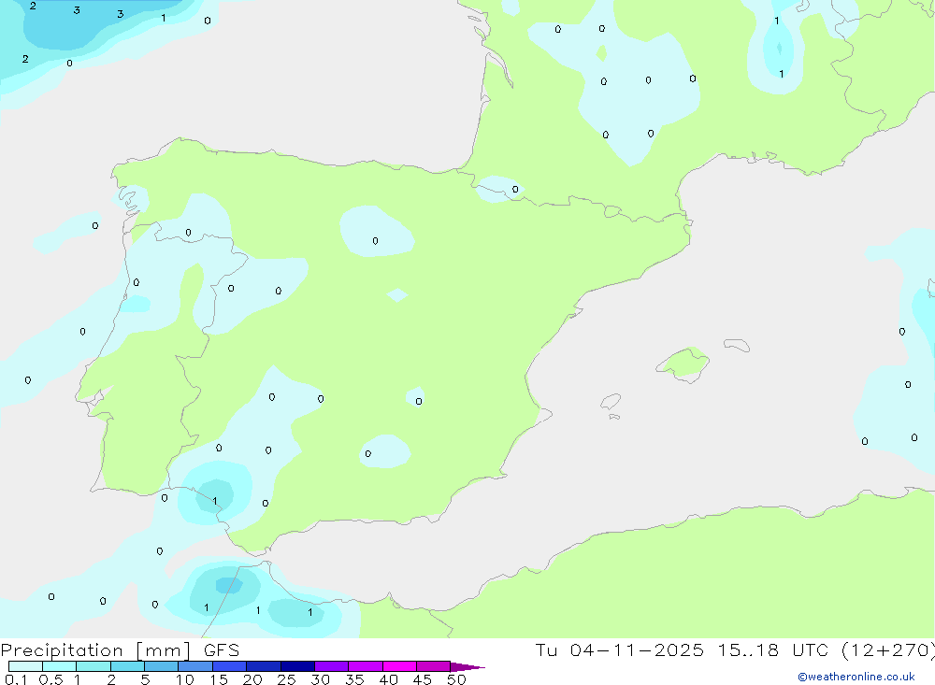This screenshot has height=685, width=935.
Task: Click the legend value label '10'
Action: click(x=185, y=679)
